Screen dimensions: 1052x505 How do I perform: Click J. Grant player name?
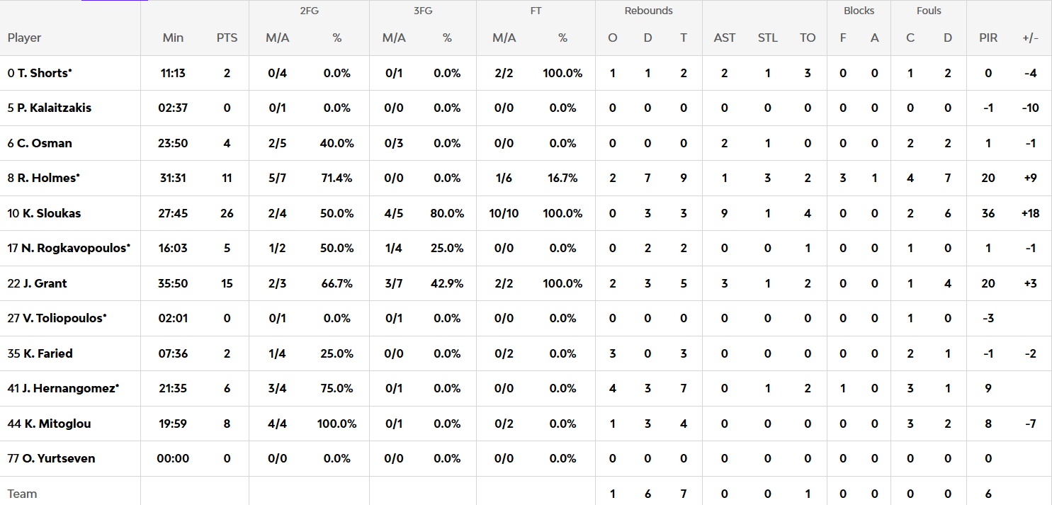[x=44, y=283]
